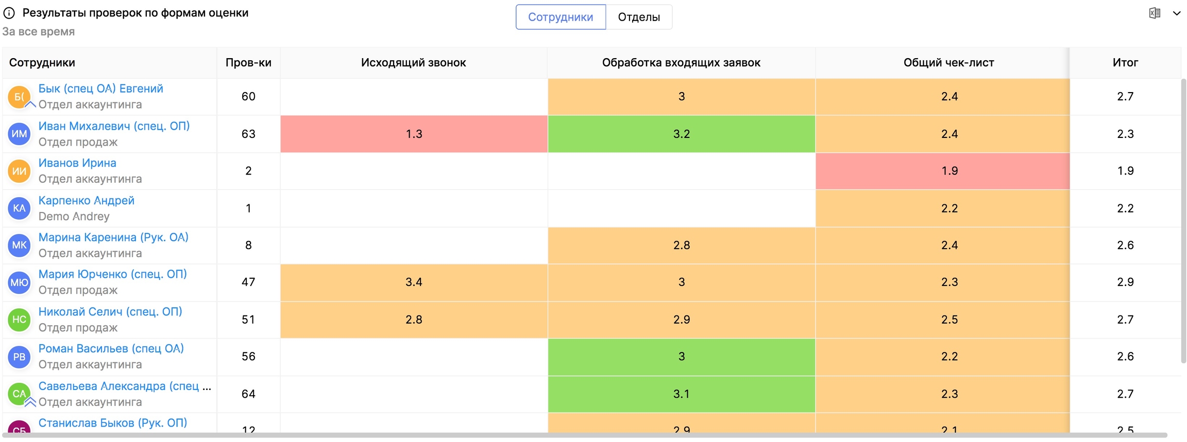
Task: Open Бык (спец ОА) Евгений's profile link
Action: [x=101, y=89]
